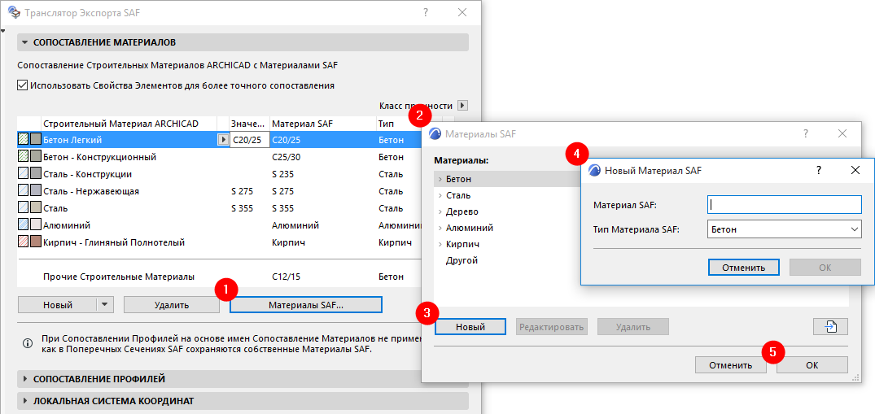875x414 pixels.
Task: Select the Бетон Легкий table row
Action: [x=219, y=140]
